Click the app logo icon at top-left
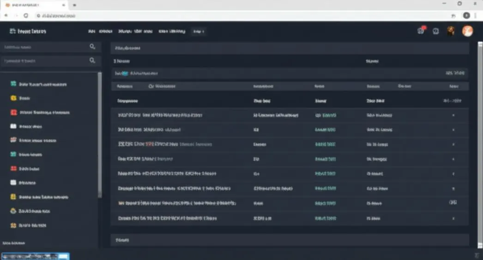 [x=12, y=31]
